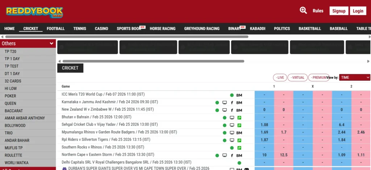Click the magnifier search icon in header
Viewport: 371px width, 170px height.
pos(303,10)
